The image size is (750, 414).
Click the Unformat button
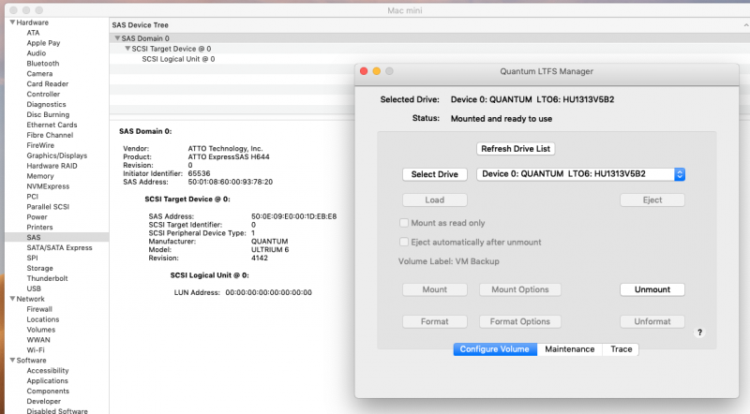tap(652, 321)
